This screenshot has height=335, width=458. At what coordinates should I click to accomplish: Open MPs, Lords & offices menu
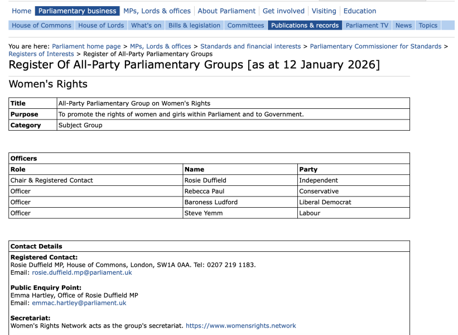coord(157,11)
